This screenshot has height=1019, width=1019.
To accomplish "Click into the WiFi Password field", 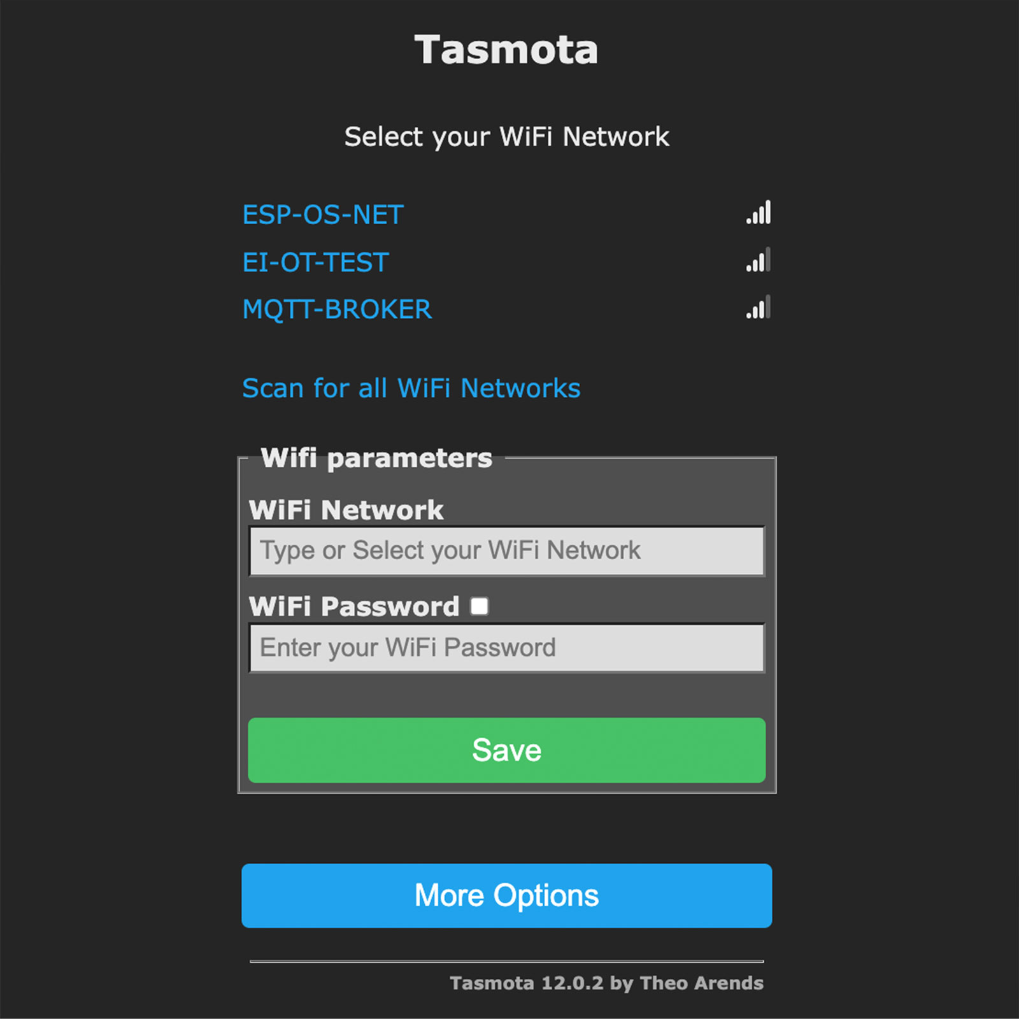I will pos(506,648).
